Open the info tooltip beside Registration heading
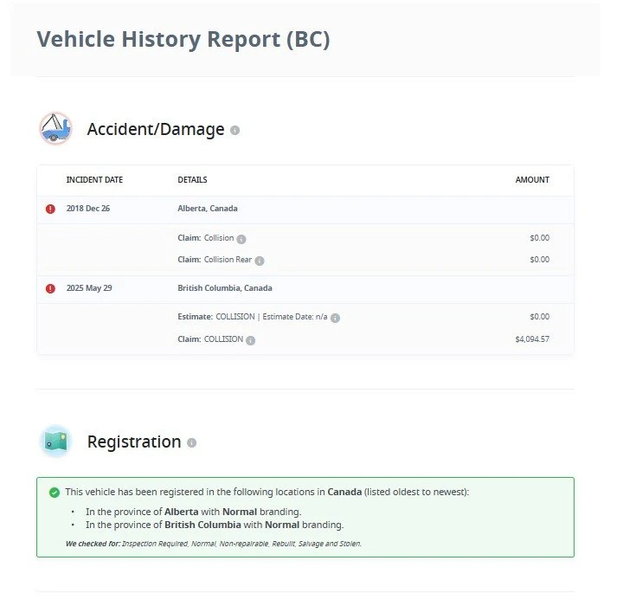The width and height of the screenshot is (636, 606). [192, 443]
